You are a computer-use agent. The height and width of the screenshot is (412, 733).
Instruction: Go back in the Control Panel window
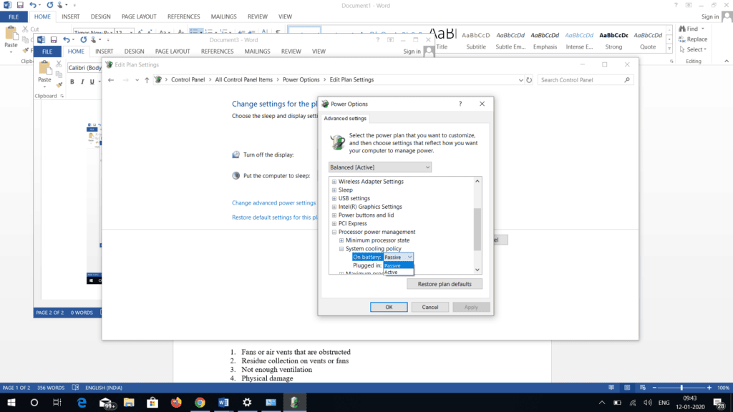pos(111,80)
